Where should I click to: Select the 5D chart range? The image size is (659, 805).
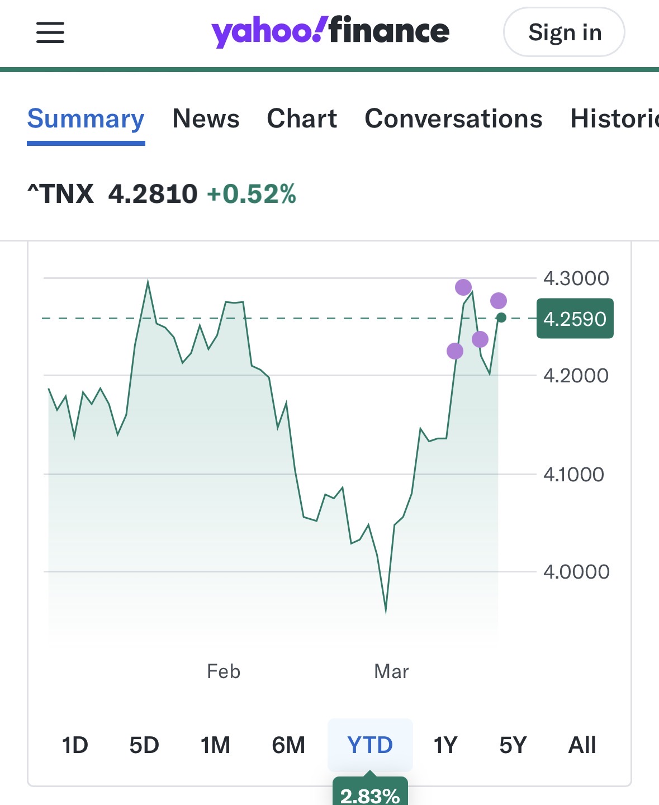pyautogui.click(x=144, y=745)
